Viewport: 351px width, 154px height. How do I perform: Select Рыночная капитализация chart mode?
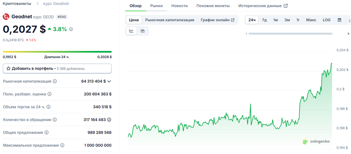click(170, 20)
